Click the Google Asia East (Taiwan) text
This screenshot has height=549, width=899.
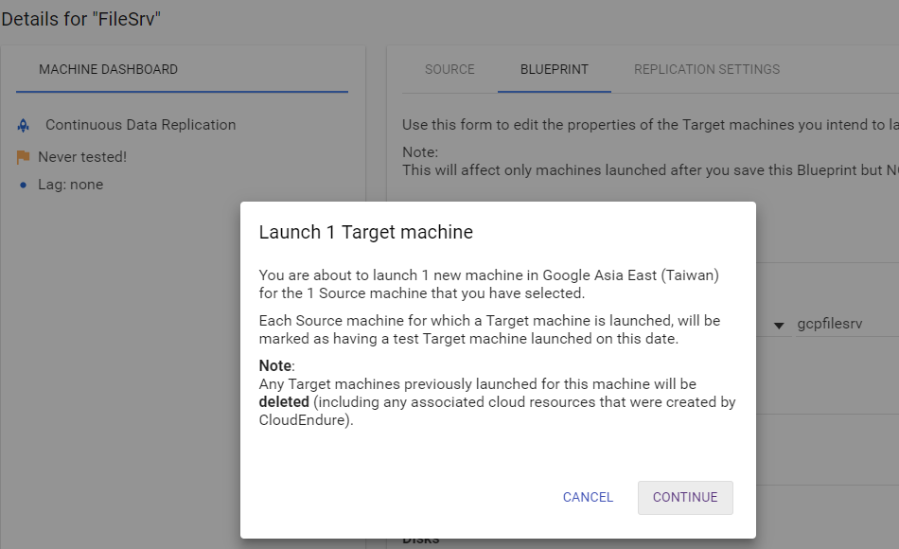click(x=630, y=275)
